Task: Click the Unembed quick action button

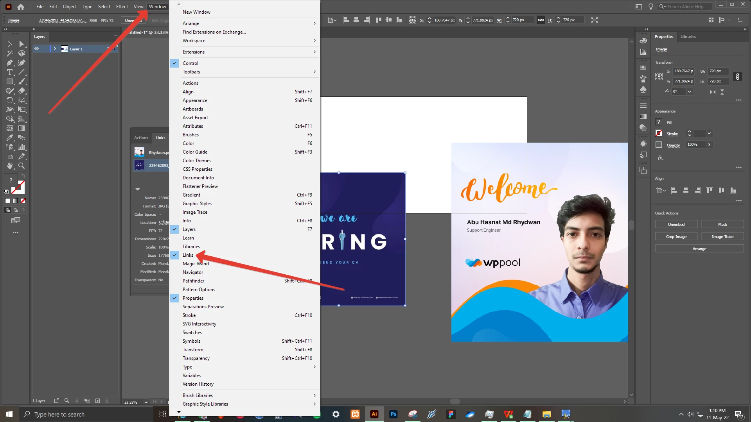Action: [x=676, y=224]
